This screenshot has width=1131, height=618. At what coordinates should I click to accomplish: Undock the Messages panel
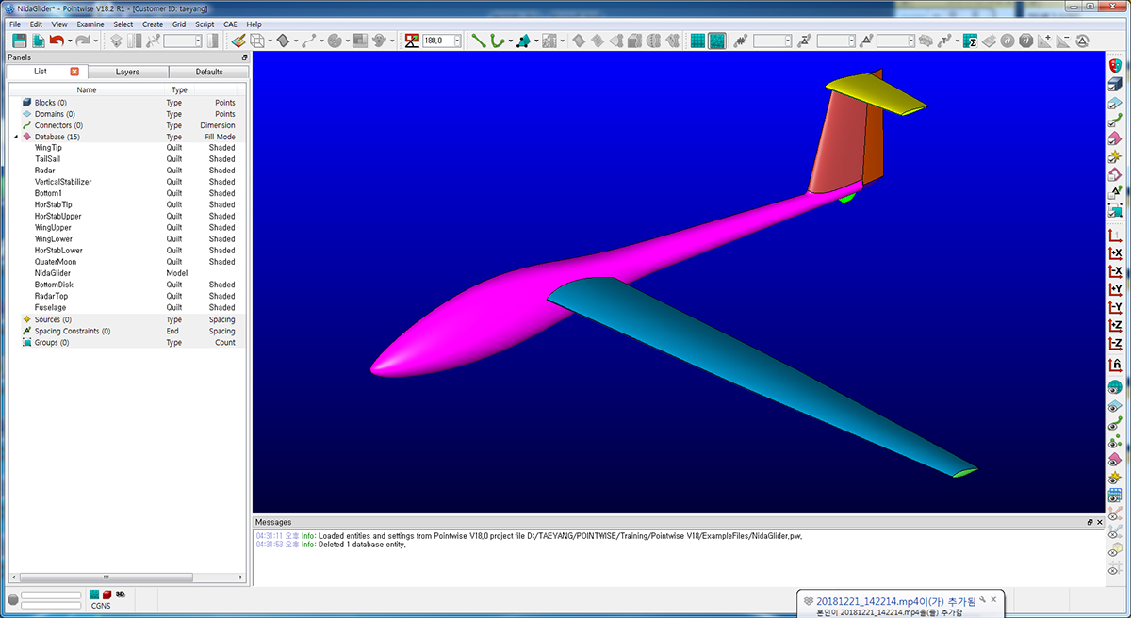point(1090,522)
